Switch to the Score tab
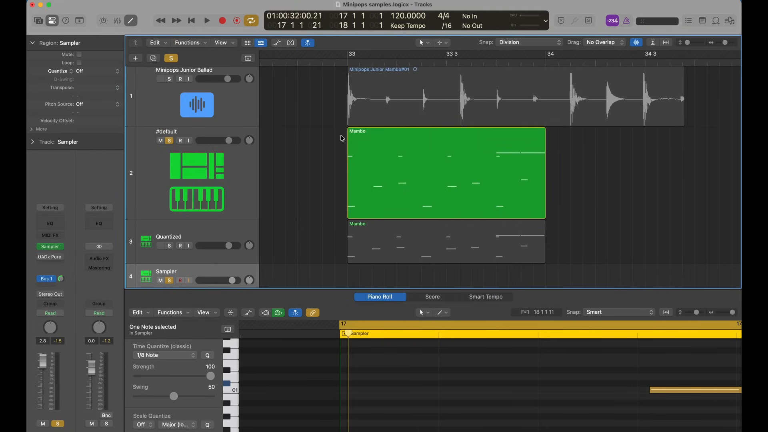 432,297
